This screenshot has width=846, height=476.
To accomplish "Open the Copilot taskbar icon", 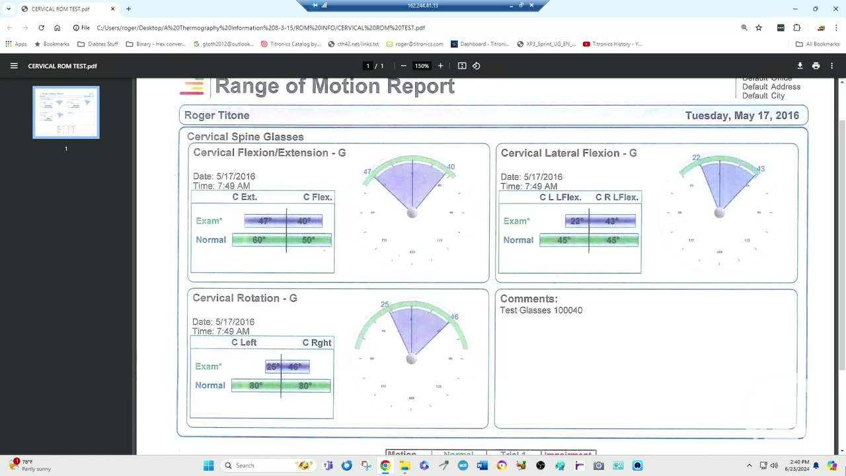I will [832, 465].
